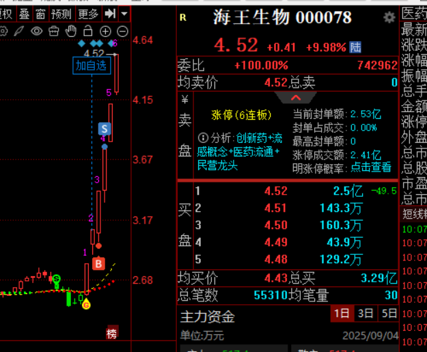The image size is (427, 352).
Task: Click the 当前封单额 2.53亿 value
Action: click(366, 114)
